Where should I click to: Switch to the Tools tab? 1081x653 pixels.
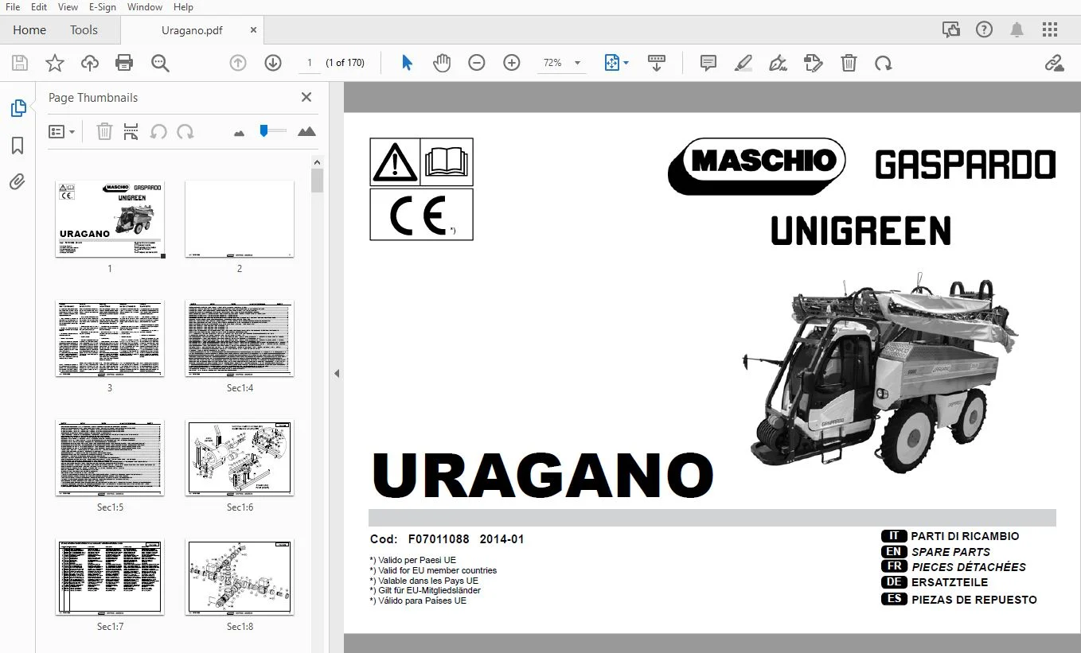pyautogui.click(x=84, y=30)
